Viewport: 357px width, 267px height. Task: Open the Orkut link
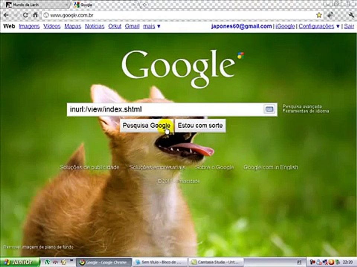click(115, 26)
